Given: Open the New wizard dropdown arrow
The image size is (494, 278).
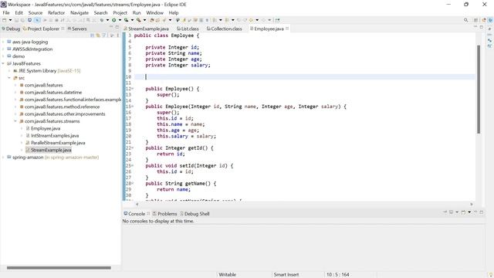Looking at the screenshot, I should coord(10,20).
